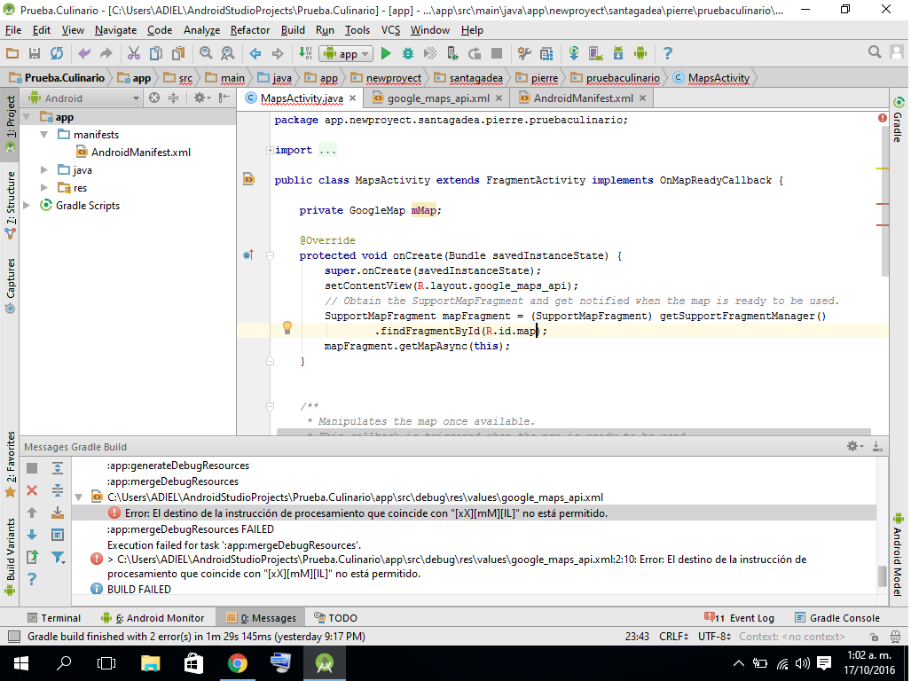The width and height of the screenshot is (911, 681).
Task: Click the Save All toolbar icon
Action: coord(35,53)
